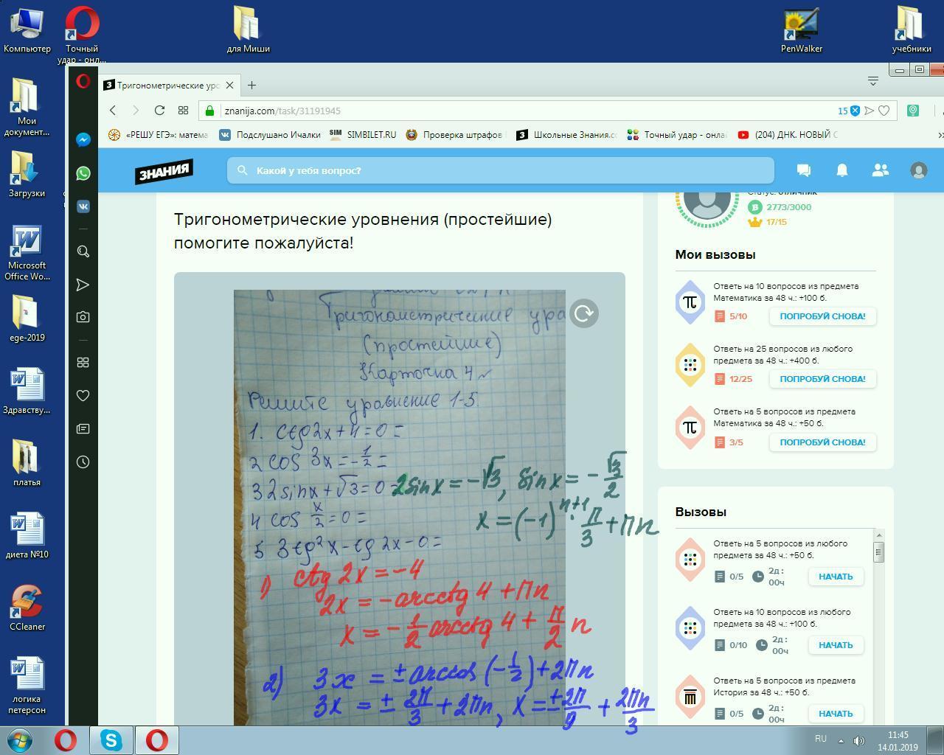
Task: Click the volume speaker tray icon
Action: (859, 740)
